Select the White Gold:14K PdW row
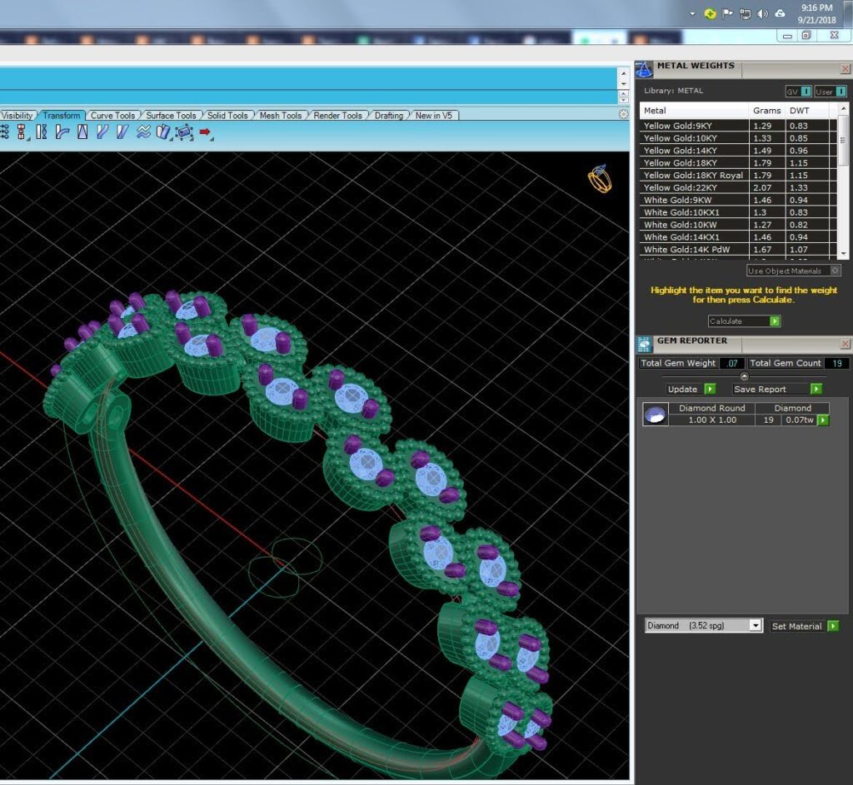Viewport: 853px width, 785px height. 738,250
